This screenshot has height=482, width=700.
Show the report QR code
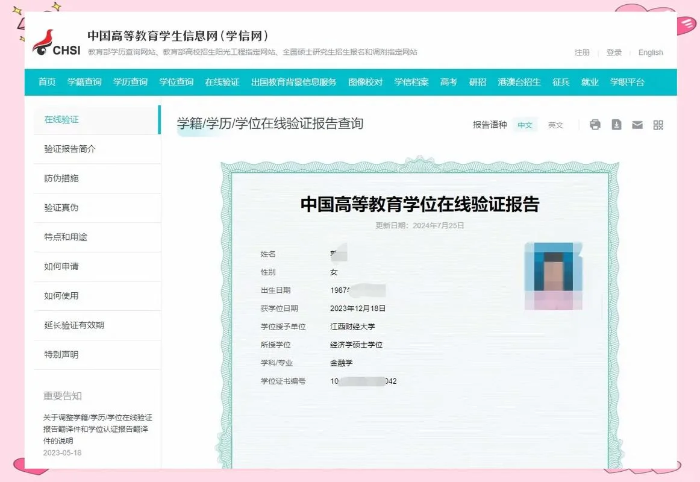pyautogui.click(x=658, y=125)
